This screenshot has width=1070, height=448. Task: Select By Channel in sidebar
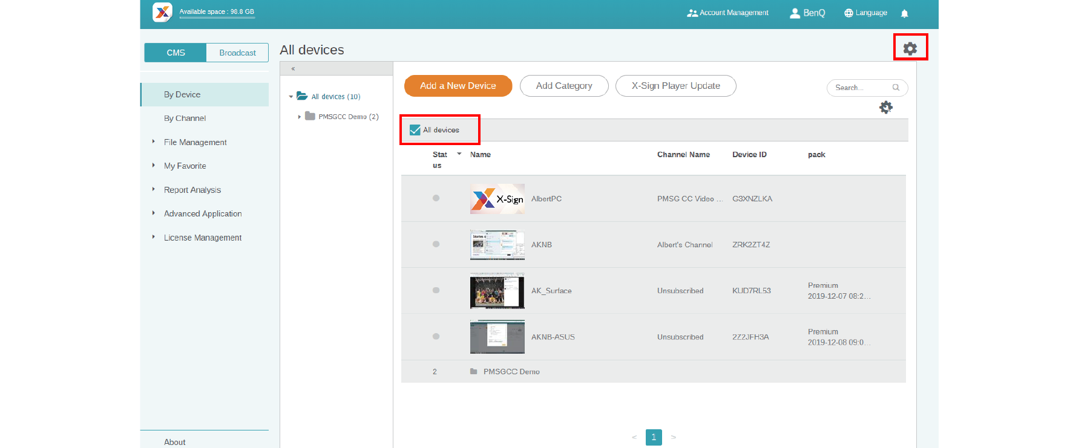(x=185, y=118)
